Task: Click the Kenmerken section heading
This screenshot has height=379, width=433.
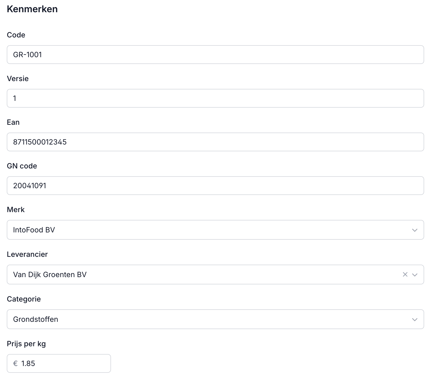Action: 32,9
